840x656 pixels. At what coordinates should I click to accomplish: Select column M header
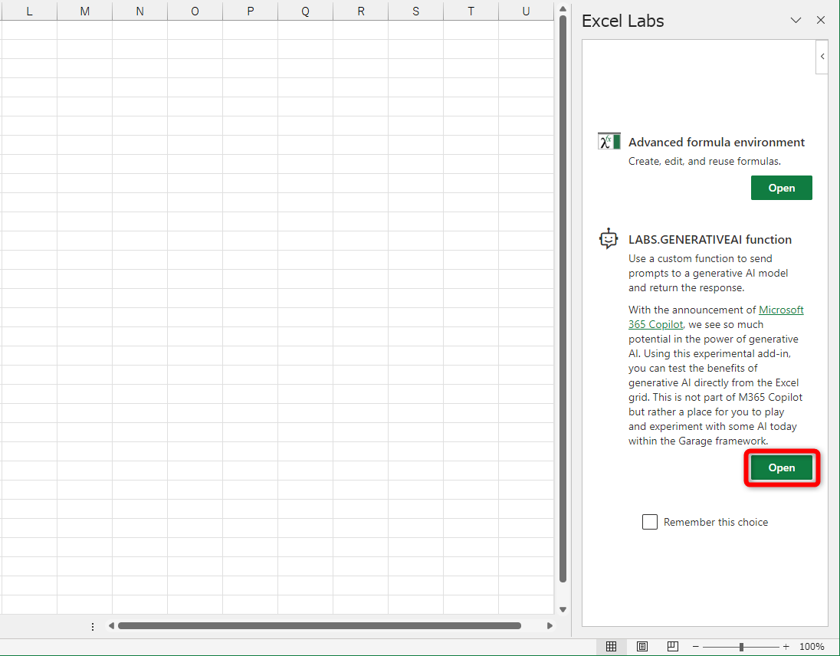[84, 11]
